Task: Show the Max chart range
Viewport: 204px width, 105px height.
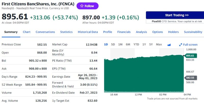Action: (x=159, y=44)
